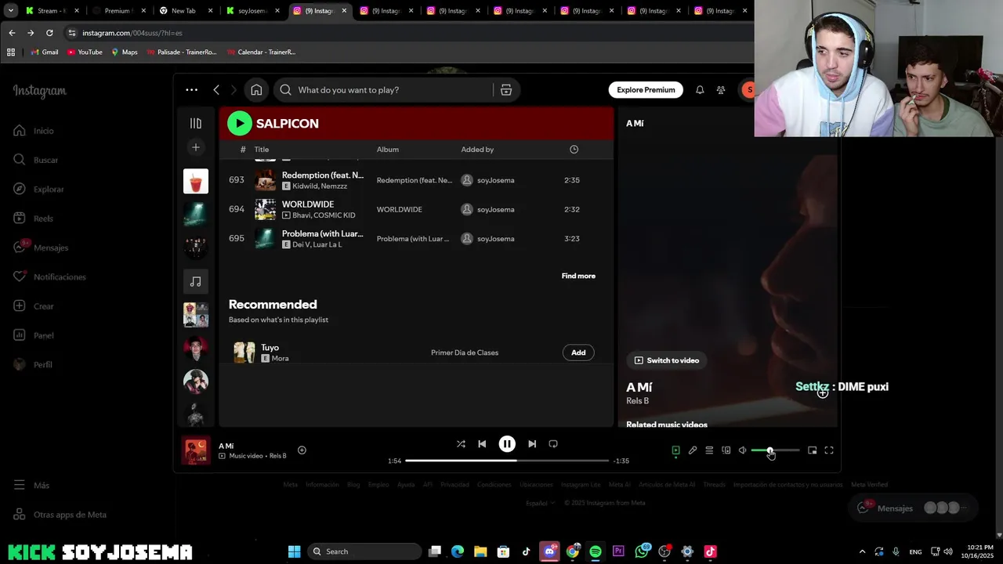
Task: Open Otras apps de Meta
Action: click(60, 515)
